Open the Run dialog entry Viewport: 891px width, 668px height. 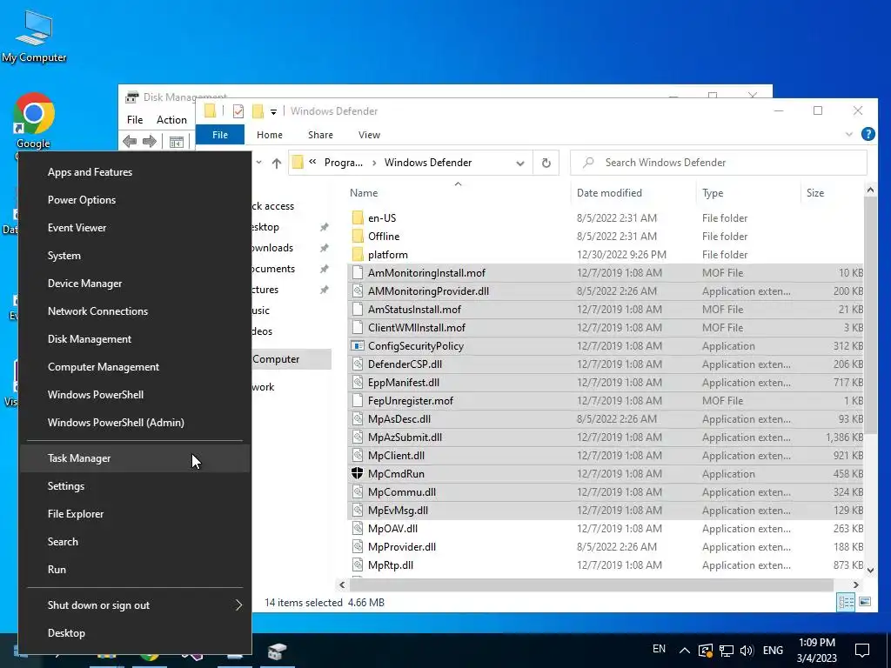[x=135, y=570]
